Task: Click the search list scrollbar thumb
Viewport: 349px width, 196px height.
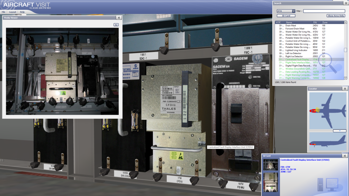Action: pos(346,50)
